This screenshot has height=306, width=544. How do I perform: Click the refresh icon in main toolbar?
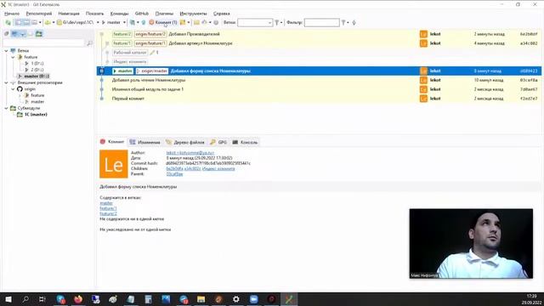pyautogui.click(x=8, y=23)
